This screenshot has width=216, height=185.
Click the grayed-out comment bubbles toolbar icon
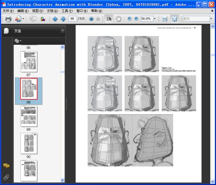click(33, 19)
